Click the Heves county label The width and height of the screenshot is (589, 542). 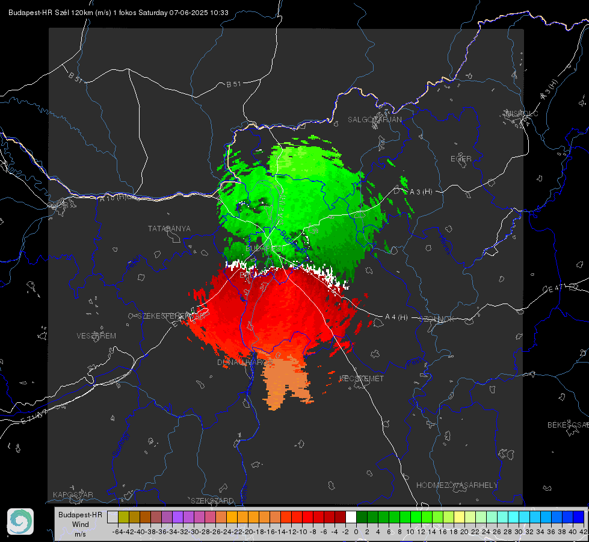coord(445,245)
